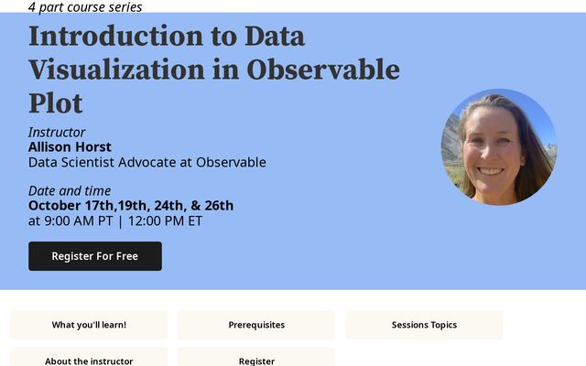
Task: Open the Prerequisites section link
Action: coord(256,325)
